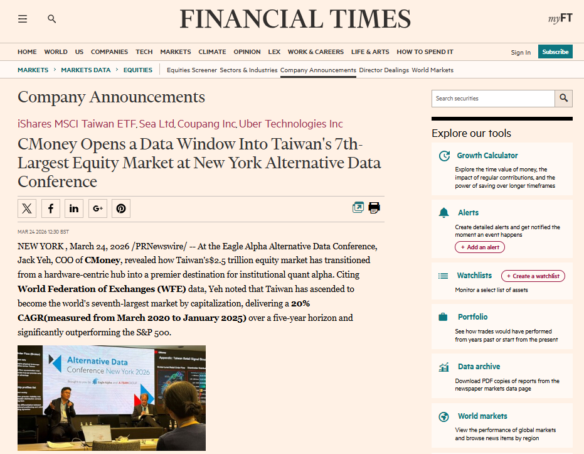The image size is (584, 454).
Task: Open the Alerts tool link
Action: pos(468,212)
